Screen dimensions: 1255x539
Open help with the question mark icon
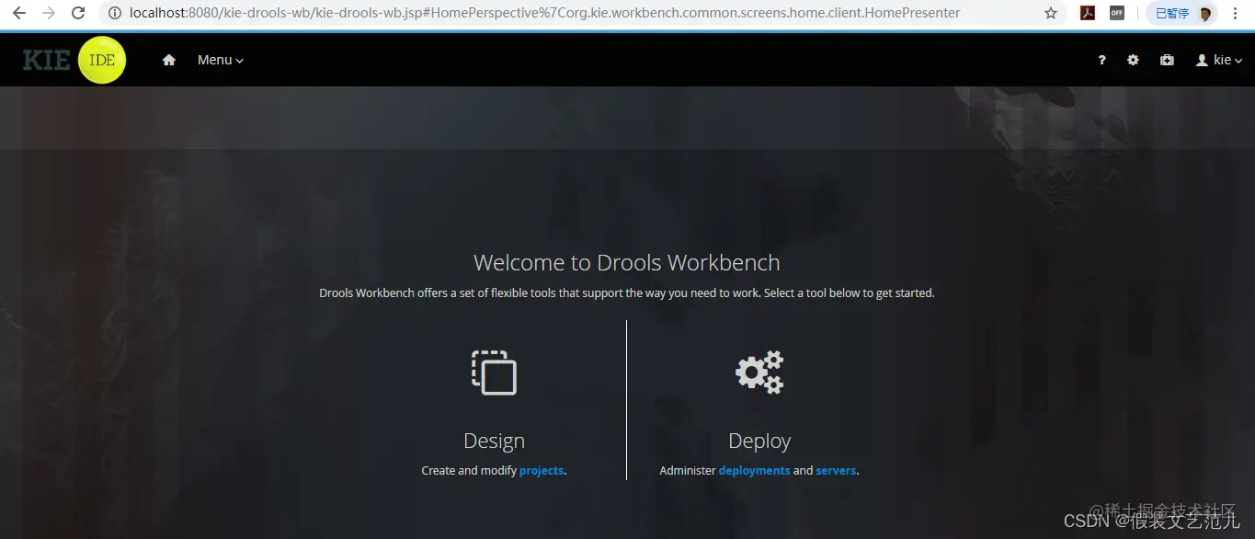point(1101,60)
